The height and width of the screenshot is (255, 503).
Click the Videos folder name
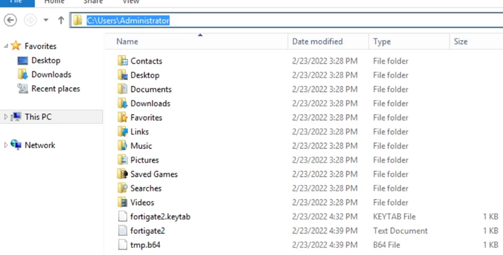pos(142,202)
